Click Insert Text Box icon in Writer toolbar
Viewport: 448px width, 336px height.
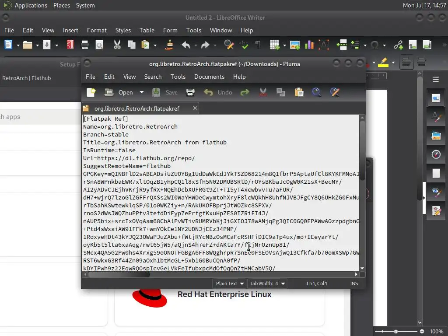coord(324,45)
